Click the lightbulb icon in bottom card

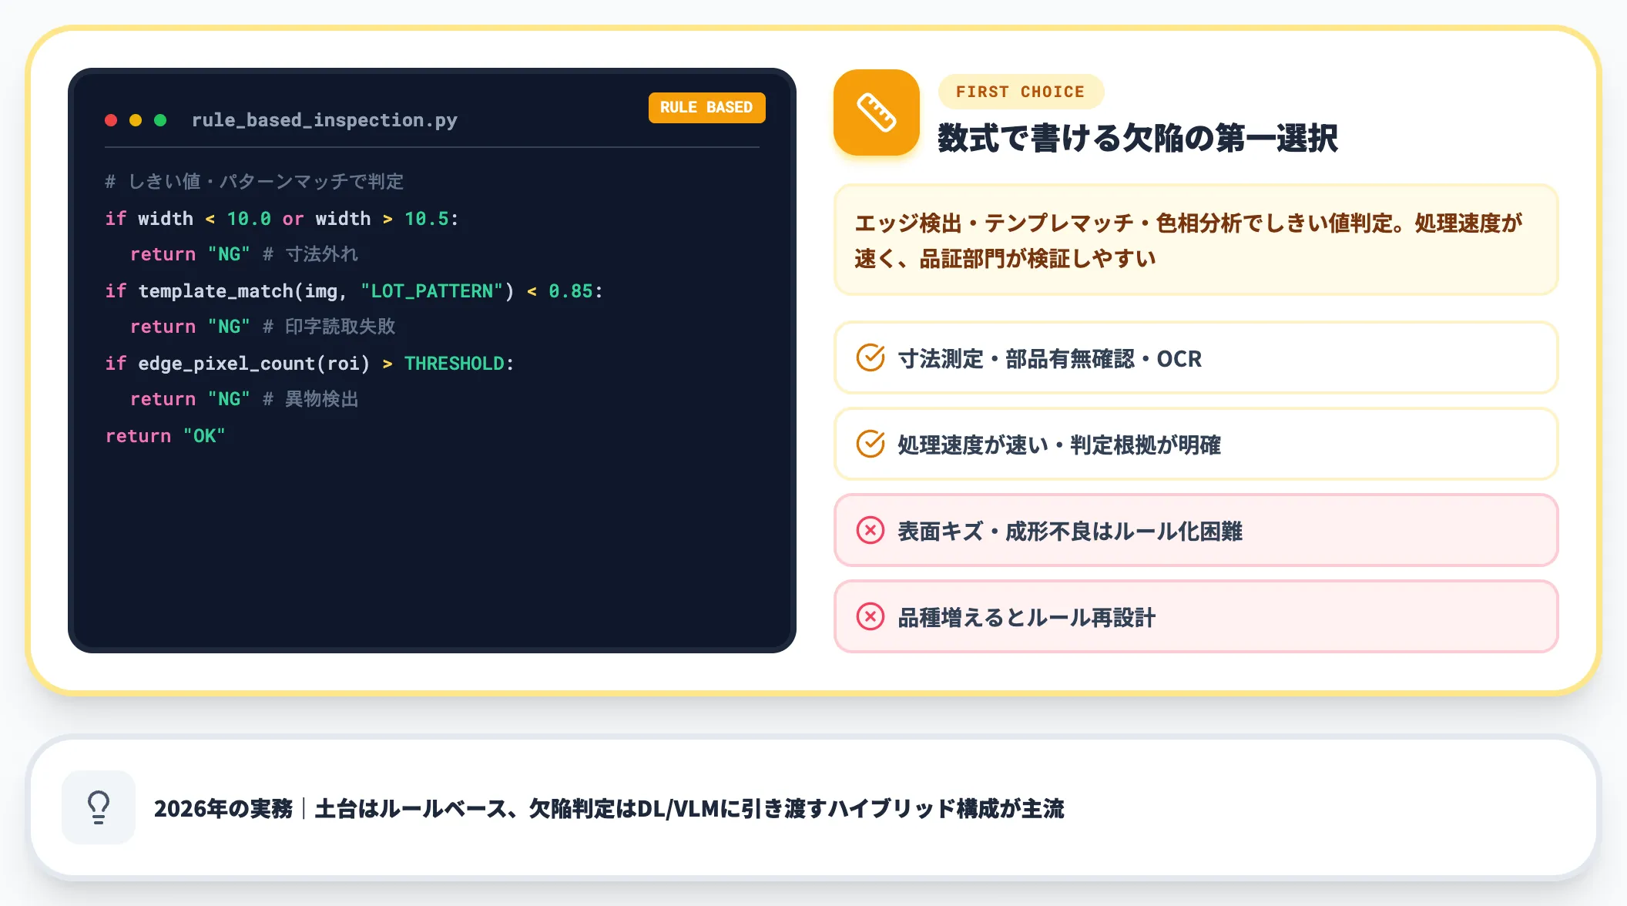point(99,807)
